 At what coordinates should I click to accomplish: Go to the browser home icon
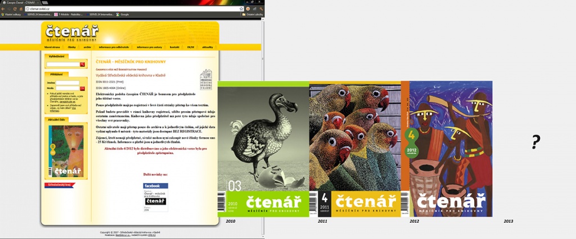click(x=21, y=8)
